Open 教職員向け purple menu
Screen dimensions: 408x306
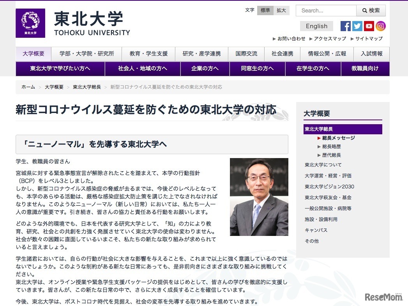(x=365, y=69)
